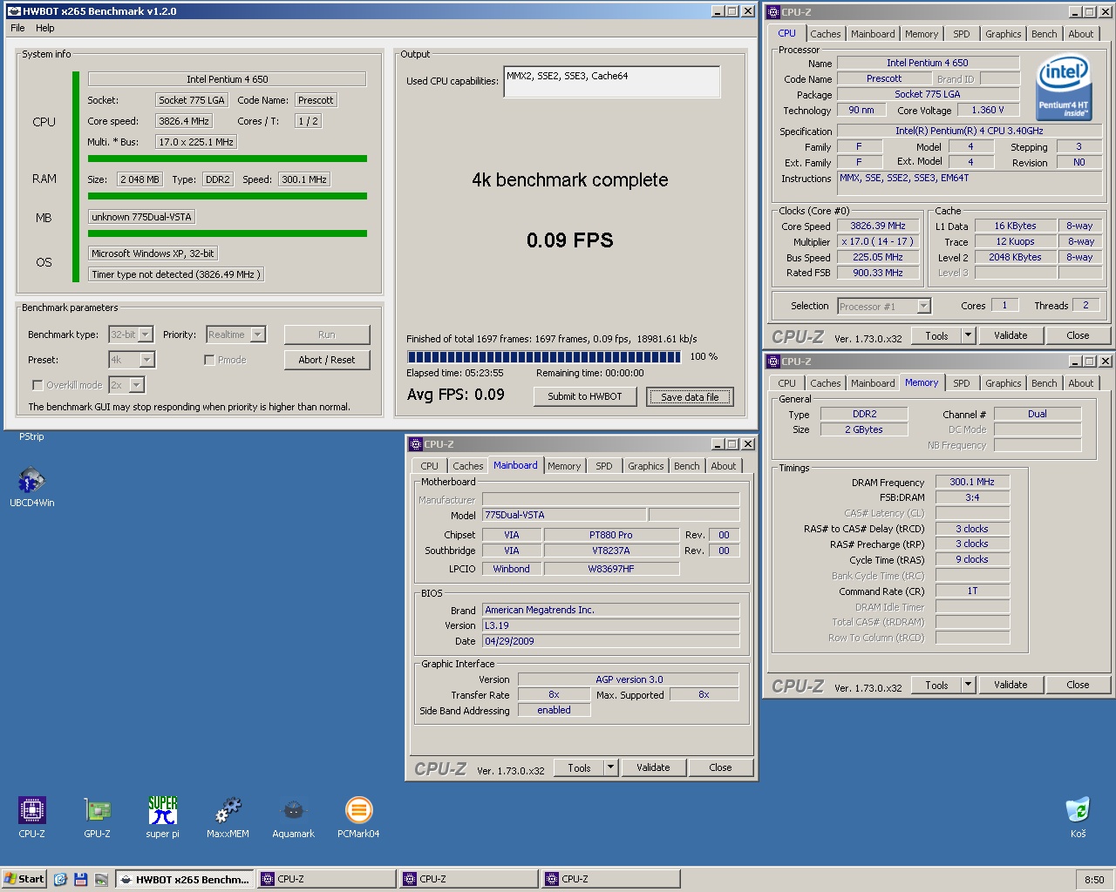Click the CPU-Z Memory window title icon
Screen dimensions: 1116x892
pyautogui.click(x=772, y=362)
